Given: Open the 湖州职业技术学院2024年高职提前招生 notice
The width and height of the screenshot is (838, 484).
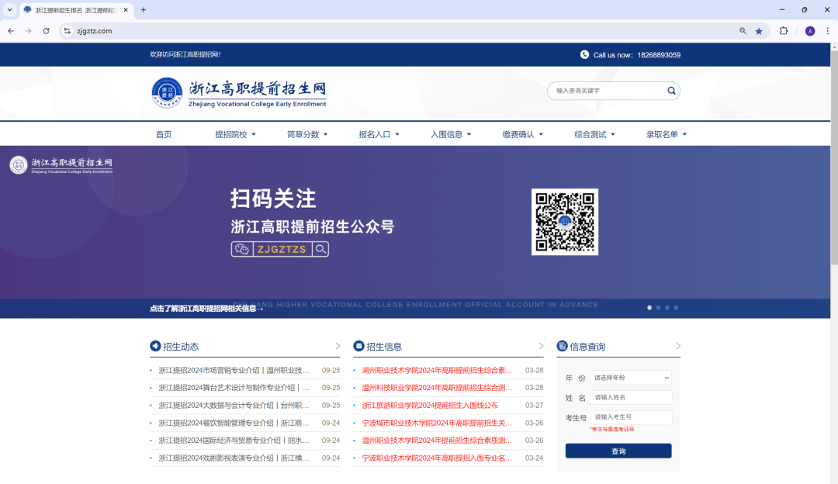Looking at the screenshot, I should [437, 370].
